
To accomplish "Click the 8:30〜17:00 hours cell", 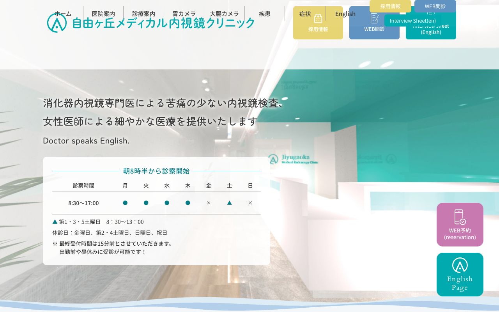I will pos(83,203).
